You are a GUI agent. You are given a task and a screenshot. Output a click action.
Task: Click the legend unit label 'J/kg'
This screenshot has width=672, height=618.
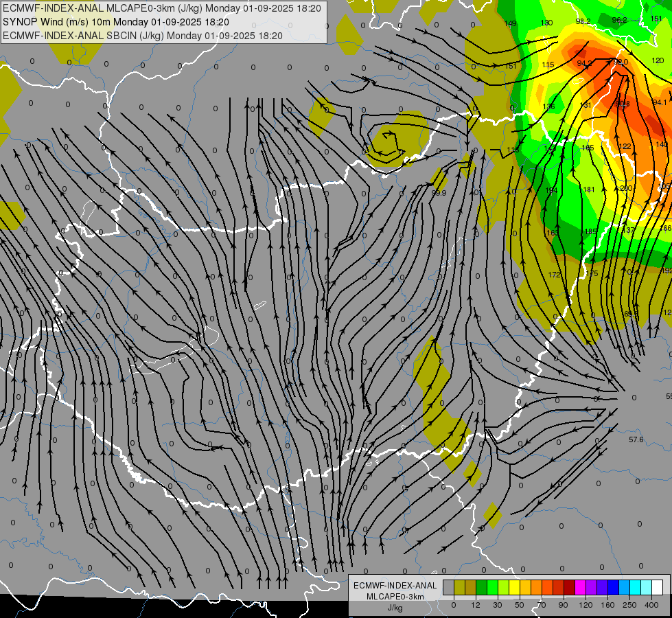[x=395, y=608]
